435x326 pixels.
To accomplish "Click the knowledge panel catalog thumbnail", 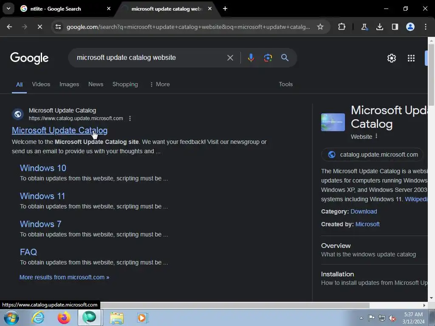I will (x=333, y=122).
